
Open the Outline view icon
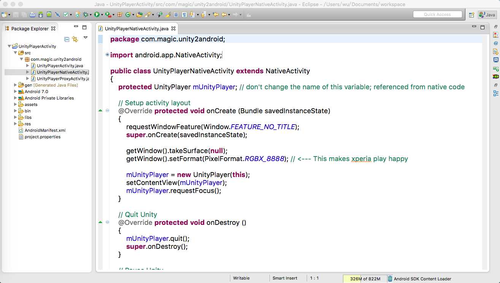coord(496,93)
